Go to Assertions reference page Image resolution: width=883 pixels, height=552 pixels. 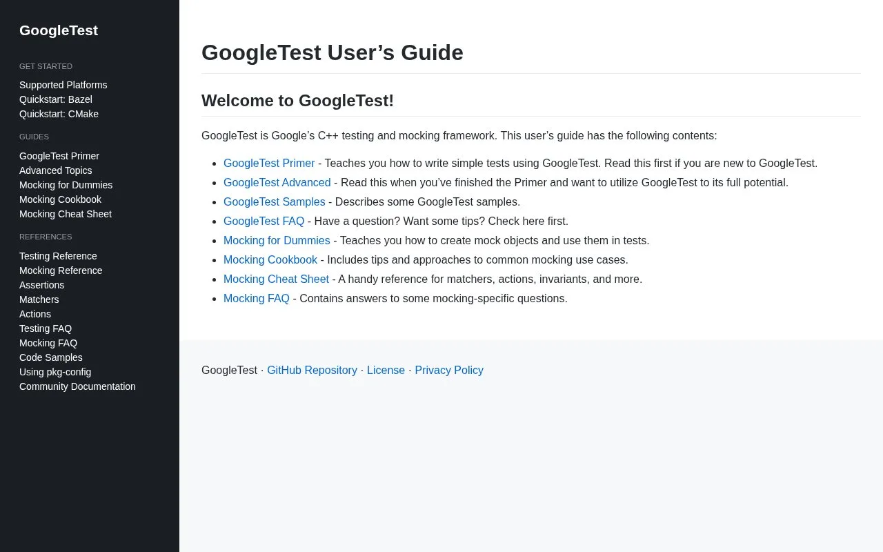coord(41,285)
